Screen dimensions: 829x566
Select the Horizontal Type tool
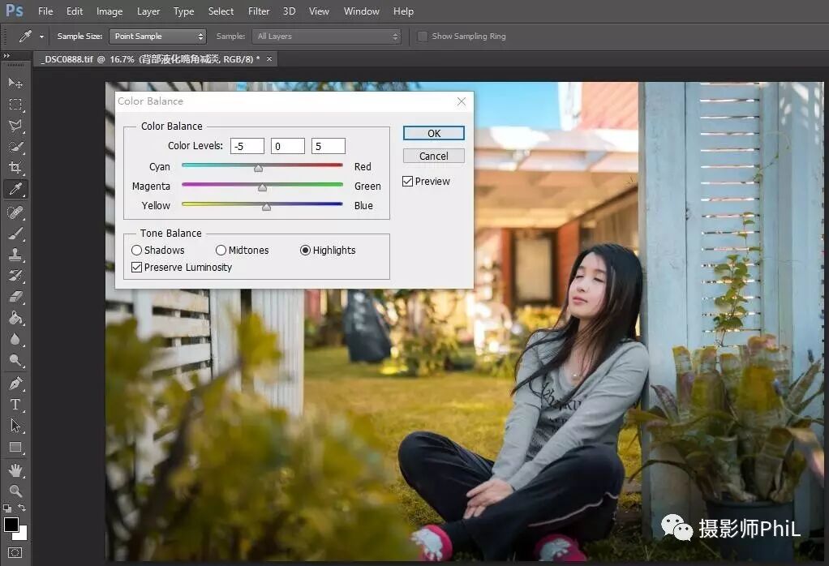pyautogui.click(x=15, y=405)
